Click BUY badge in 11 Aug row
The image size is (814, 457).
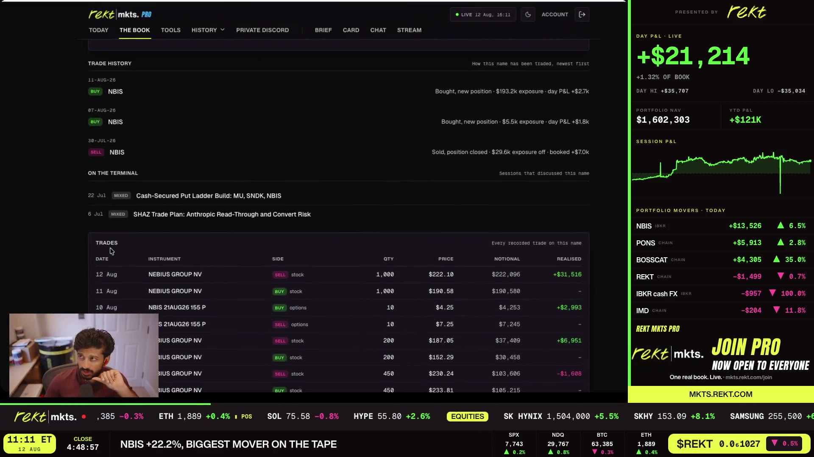click(279, 291)
